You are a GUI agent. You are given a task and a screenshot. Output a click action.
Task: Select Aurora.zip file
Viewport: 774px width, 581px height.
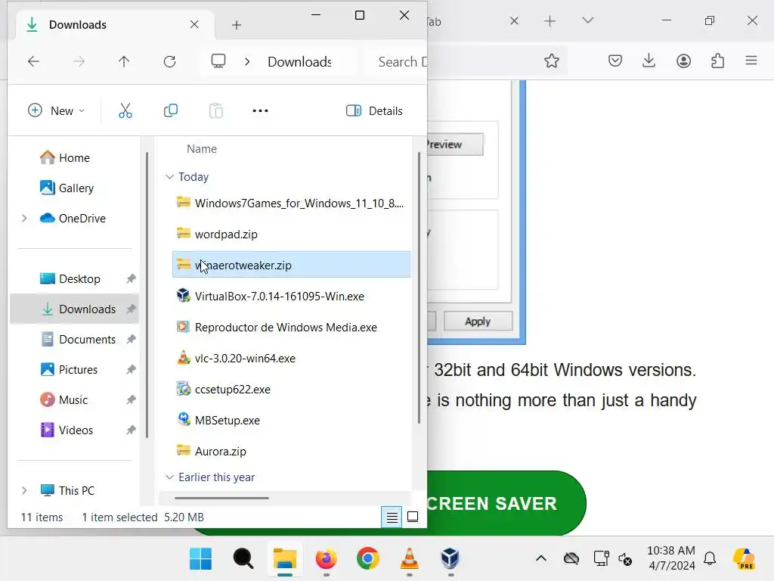click(291, 451)
